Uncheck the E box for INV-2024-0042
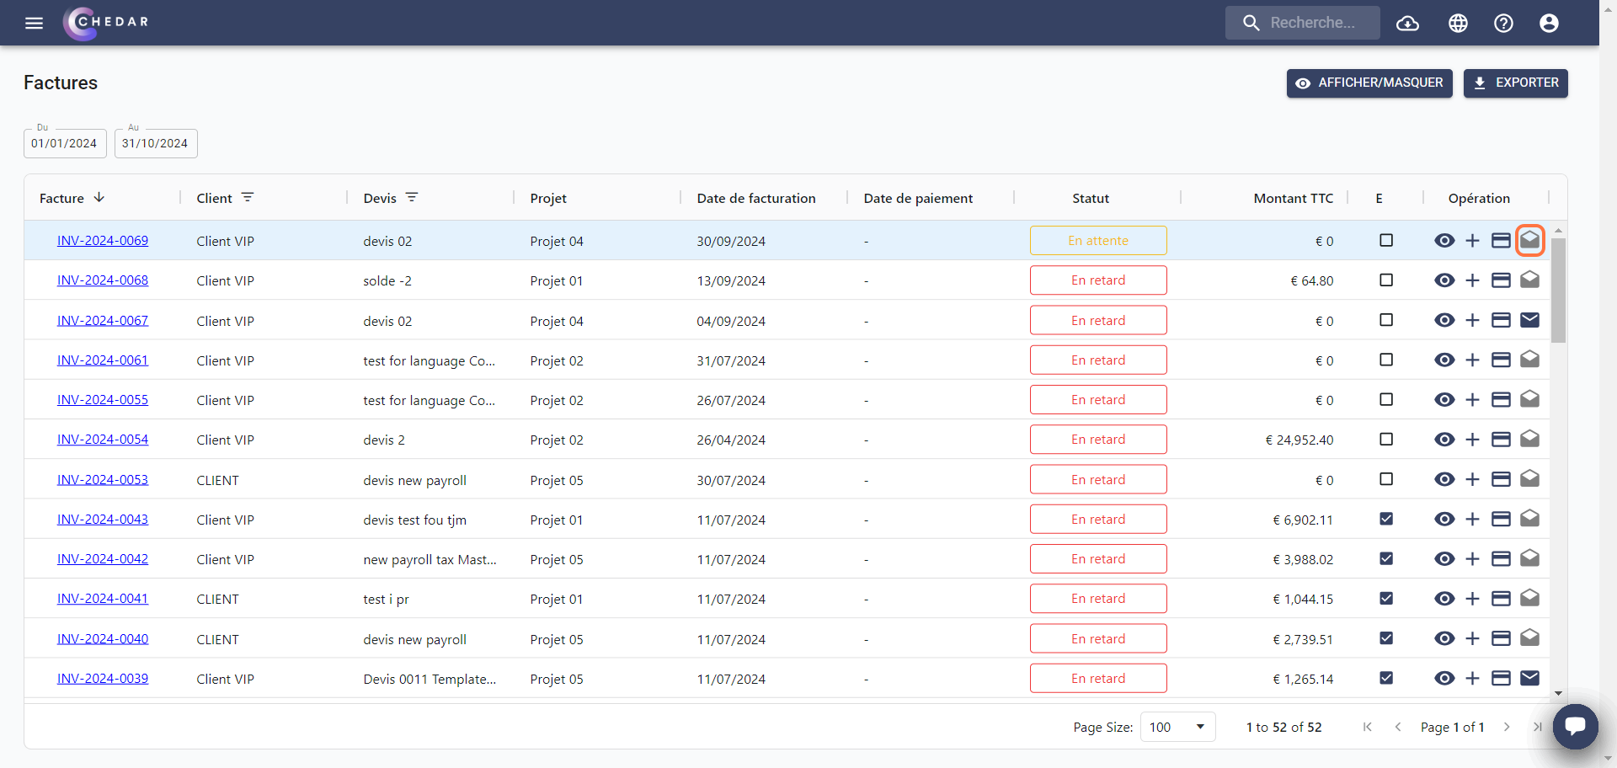 (x=1386, y=558)
